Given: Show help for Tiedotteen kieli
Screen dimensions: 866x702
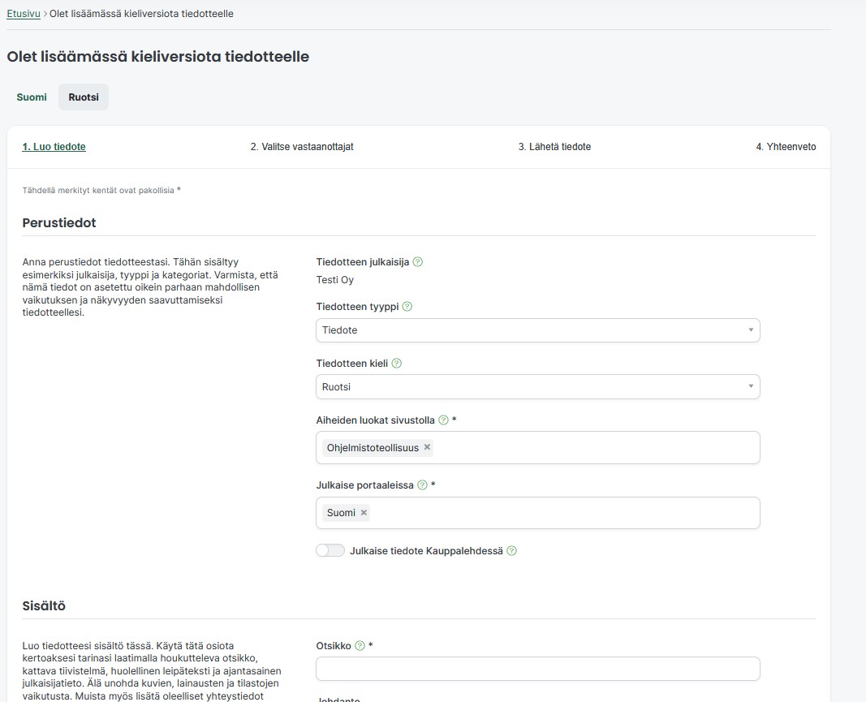Looking at the screenshot, I should point(397,364).
